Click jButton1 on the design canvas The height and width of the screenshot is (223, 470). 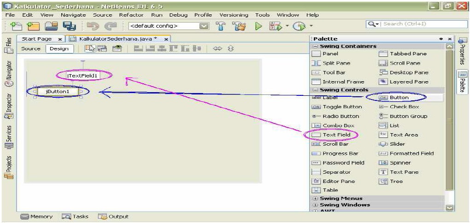pyautogui.click(x=58, y=92)
